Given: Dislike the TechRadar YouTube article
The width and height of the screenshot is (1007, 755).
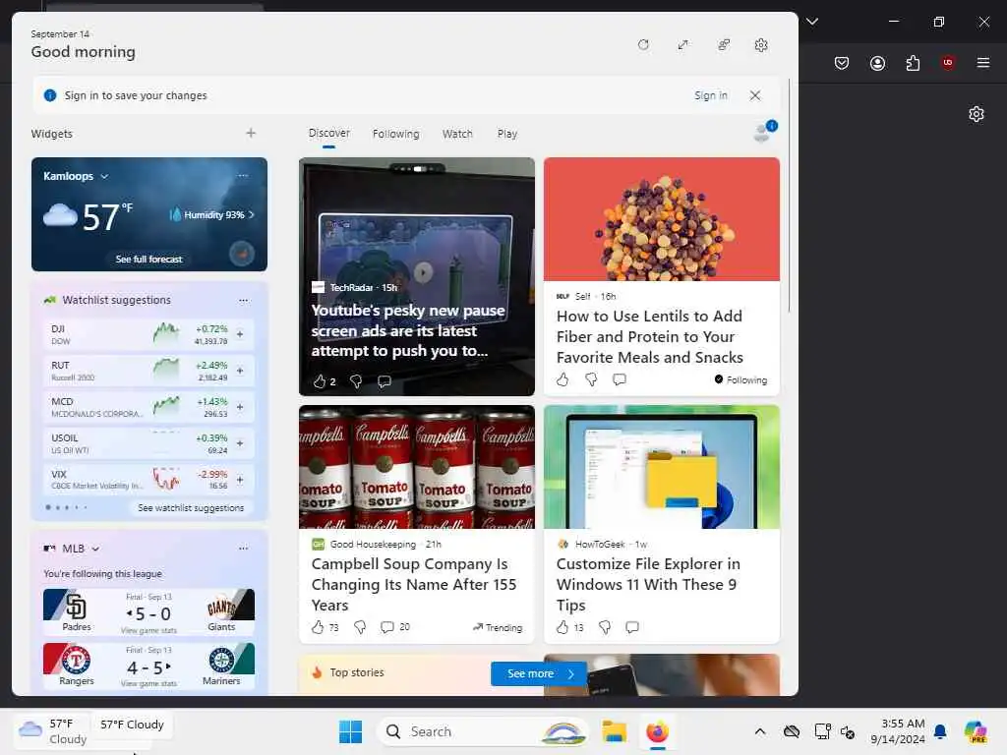Looking at the screenshot, I should point(356,381).
